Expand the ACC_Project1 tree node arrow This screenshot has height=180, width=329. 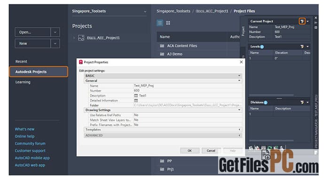74,38
